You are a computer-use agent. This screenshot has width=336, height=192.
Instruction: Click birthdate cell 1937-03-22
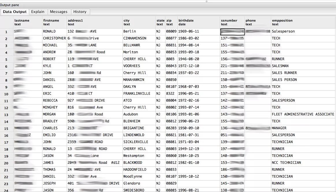[x=199, y=73]
